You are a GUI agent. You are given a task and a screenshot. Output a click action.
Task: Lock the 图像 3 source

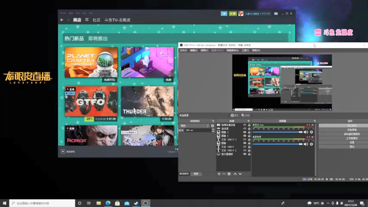click(x=249, y=132)
